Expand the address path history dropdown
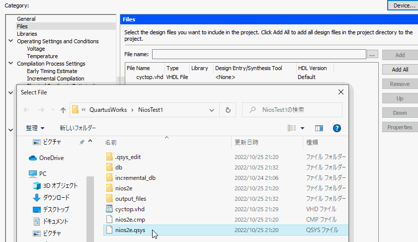 coord(212,110)
